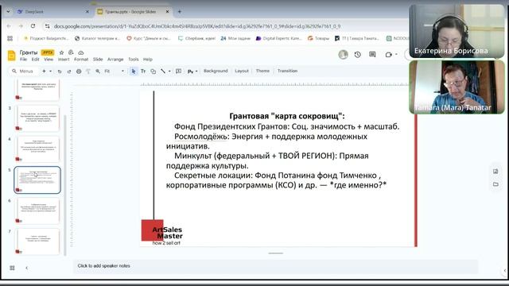Select slide 7 thumbnail
This screenshot has width=509, height=286.
[x=37, y=242]
